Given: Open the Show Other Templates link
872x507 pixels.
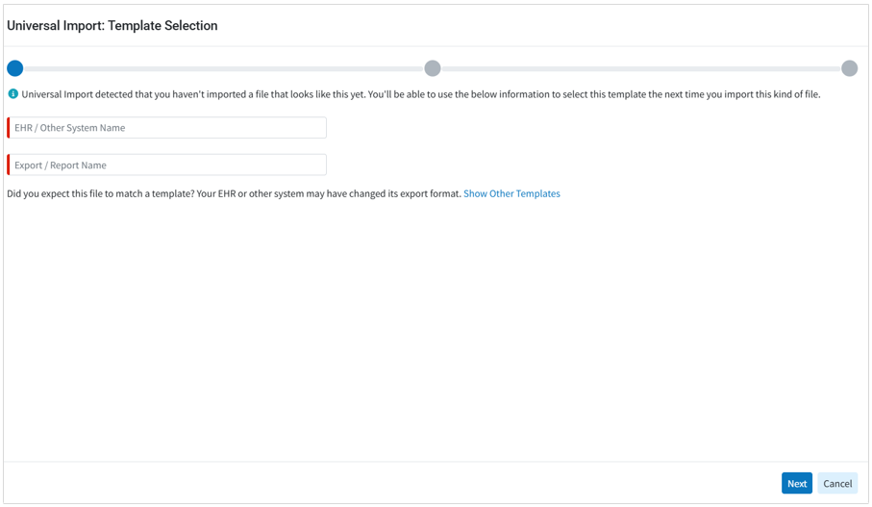Looking at the screenshot, I should click(511, 194).
